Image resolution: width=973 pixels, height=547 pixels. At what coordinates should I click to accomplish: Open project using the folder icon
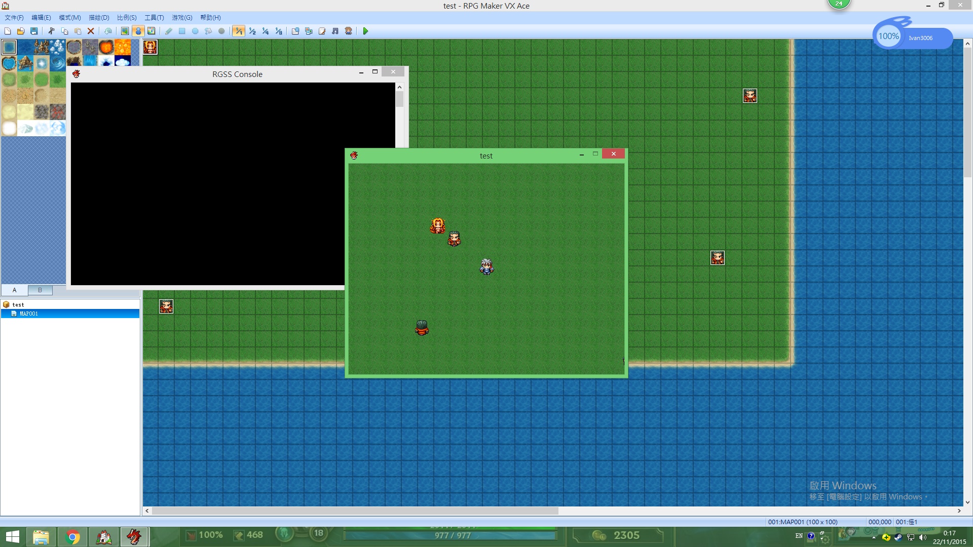pos(21,31)
